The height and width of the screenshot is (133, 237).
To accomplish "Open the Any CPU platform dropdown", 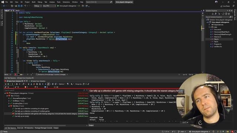I will pyautogui.click(x=49, y=6).
